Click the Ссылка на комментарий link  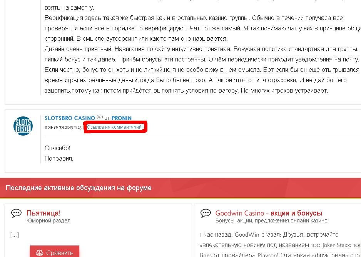pos(114,127)
